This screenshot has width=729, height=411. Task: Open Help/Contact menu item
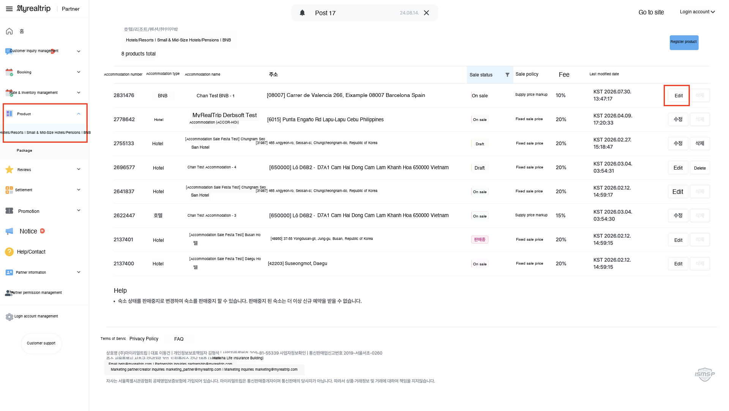[31, 252]
